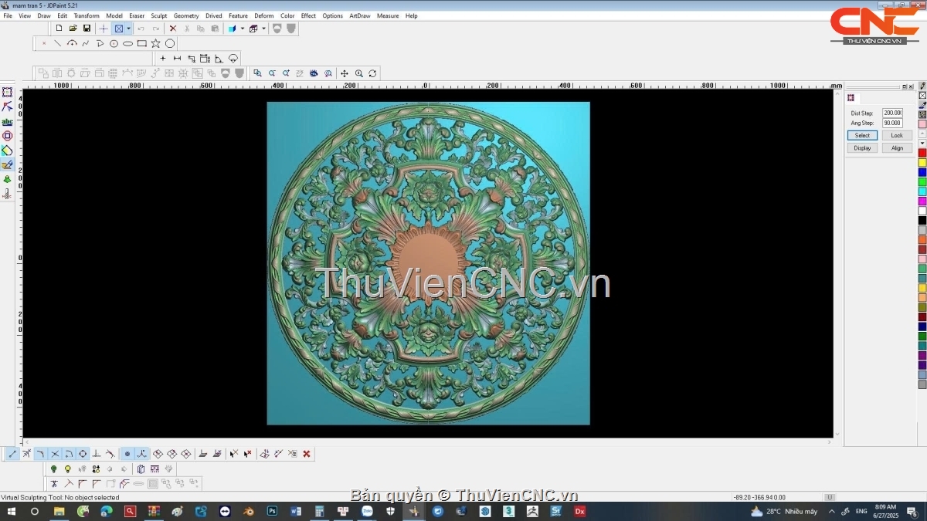Image resolution: width=927 pixels, height=521 pixels.
Task: Open a file with the folder icon
Action: point(73,29)
